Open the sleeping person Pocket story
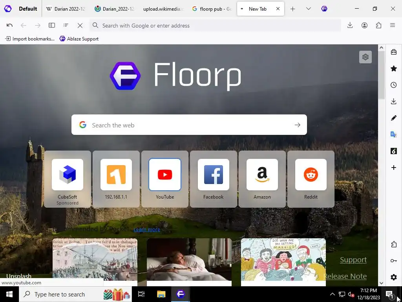This screenshot has height=302, width=402. (x=189, y=262)
